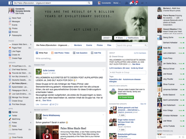Open the friend requests icon
The height and width of the screenshot is (139, 186).
pos(127,3)
